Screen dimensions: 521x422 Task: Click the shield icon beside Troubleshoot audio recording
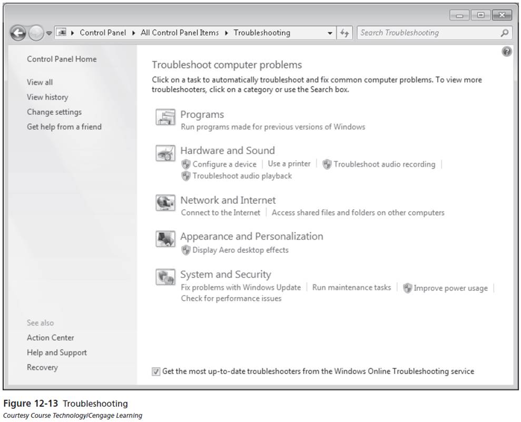(x=327, y=164)
